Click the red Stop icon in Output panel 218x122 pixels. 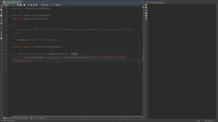click(146, 16)
